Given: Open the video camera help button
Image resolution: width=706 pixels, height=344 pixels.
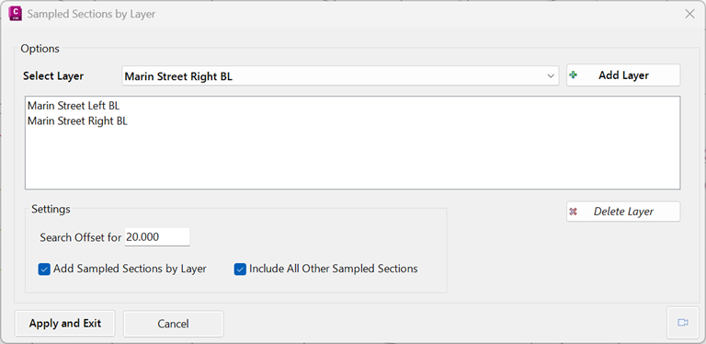Looking at the screenshot, I should pyautogui.click(x=683, y=323).
